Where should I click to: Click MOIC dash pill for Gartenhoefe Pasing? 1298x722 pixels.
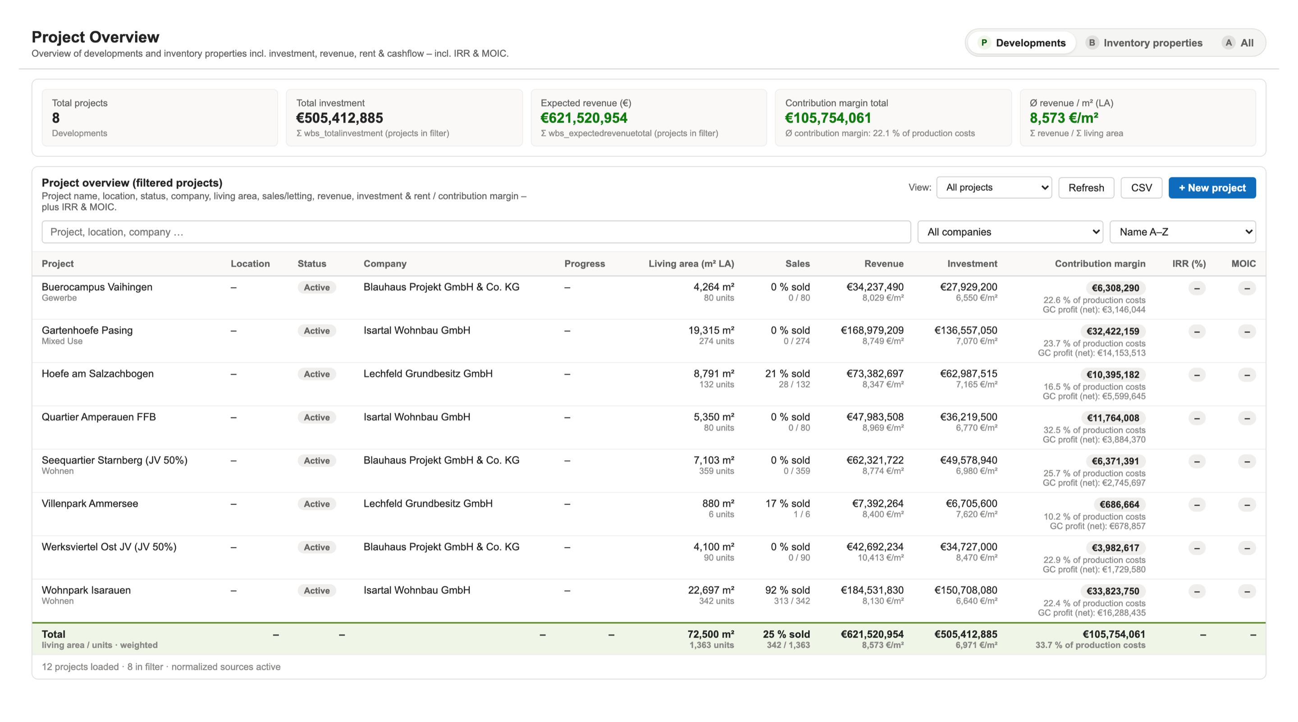click(x=1247, y=332)
